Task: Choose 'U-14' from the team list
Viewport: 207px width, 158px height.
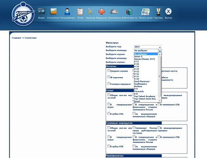Action: (x=146, y=69)
